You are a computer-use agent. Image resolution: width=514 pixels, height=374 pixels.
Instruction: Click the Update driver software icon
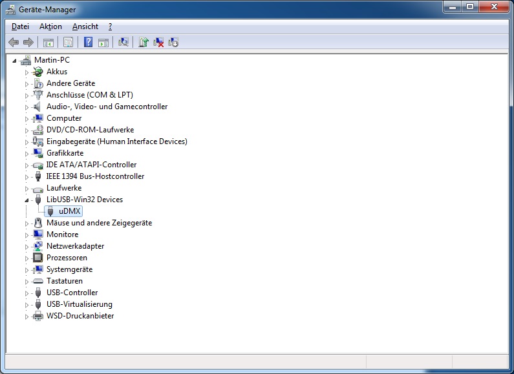point(144,42)
